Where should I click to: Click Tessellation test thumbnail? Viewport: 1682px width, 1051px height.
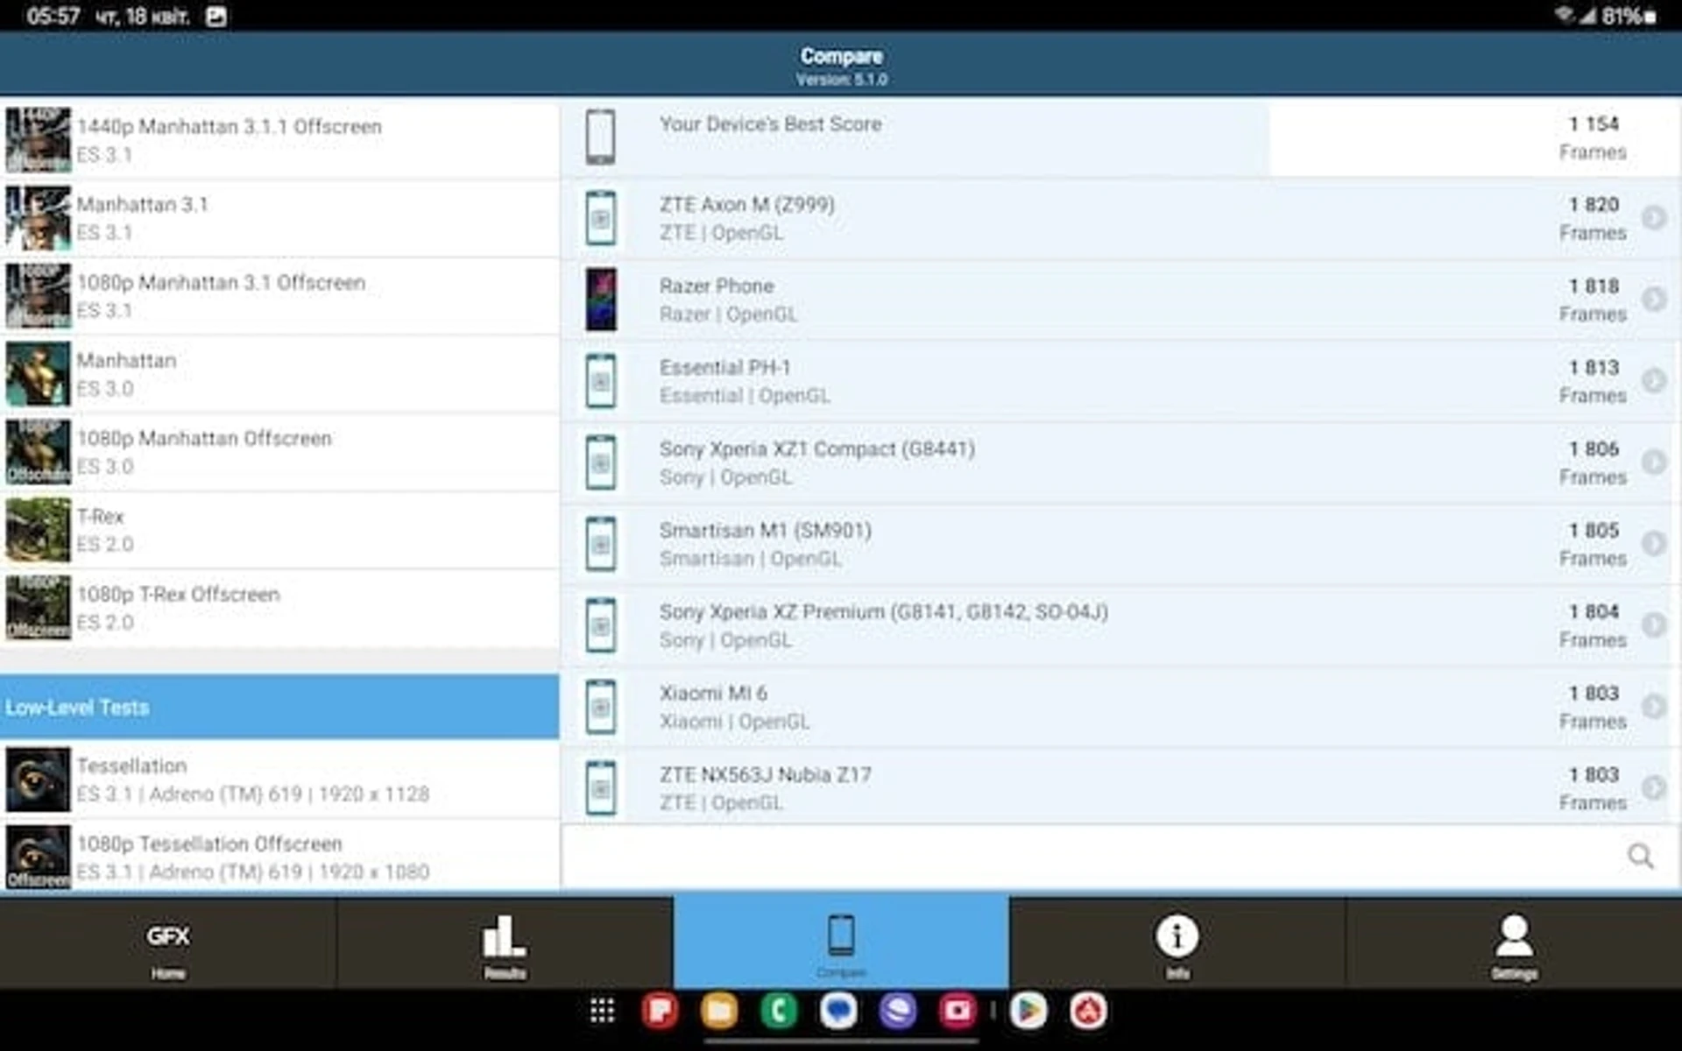pyautogui.click(x=38, y=779)
